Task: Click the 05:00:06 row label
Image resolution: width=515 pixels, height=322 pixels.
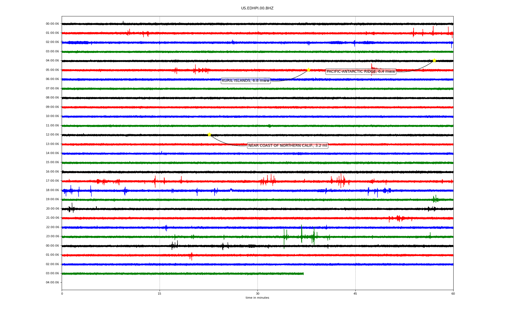Action: [x=52, y=70]
